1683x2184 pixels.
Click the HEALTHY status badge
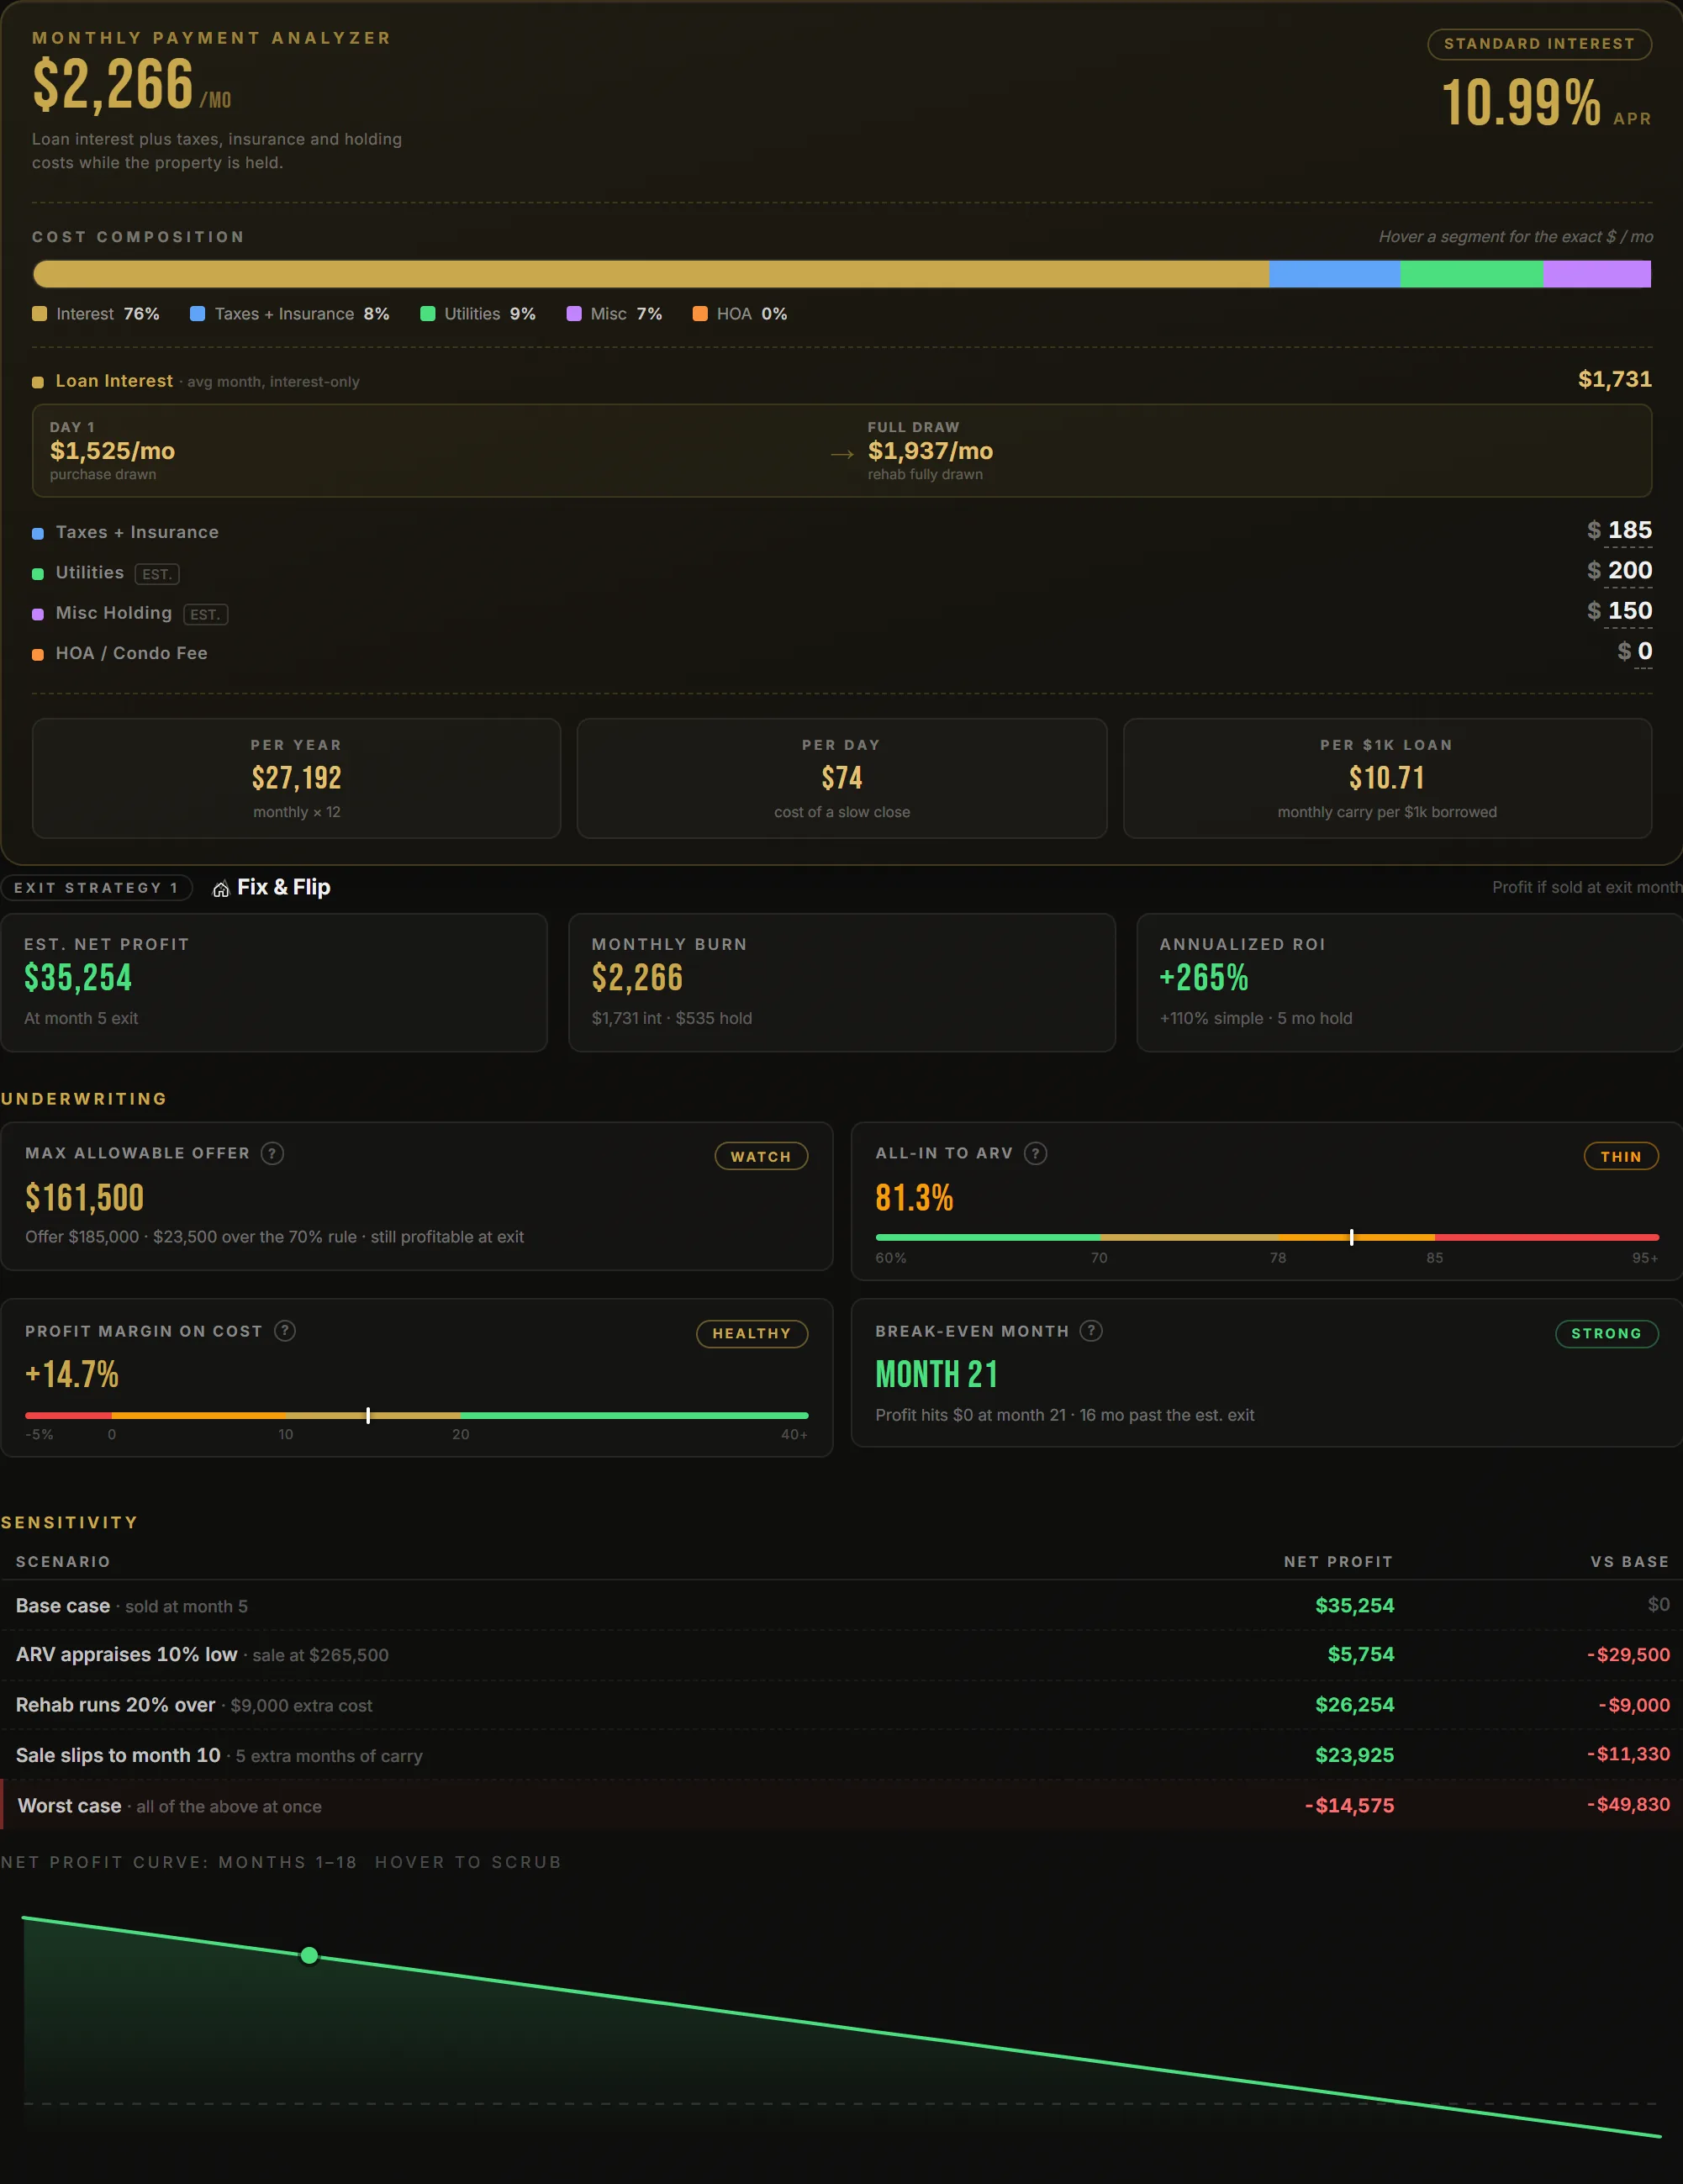[x=752, y=1333]
